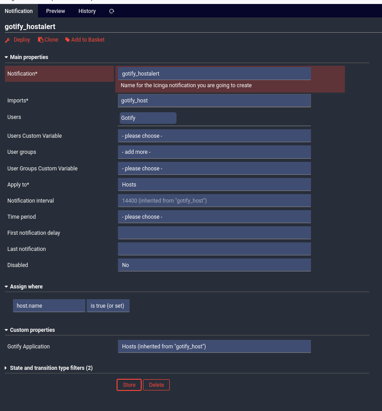Open the Users Custom Variable dropdown
Image resolution: width=382 pixels, height=411 pixels.
[x=214, y=136]
